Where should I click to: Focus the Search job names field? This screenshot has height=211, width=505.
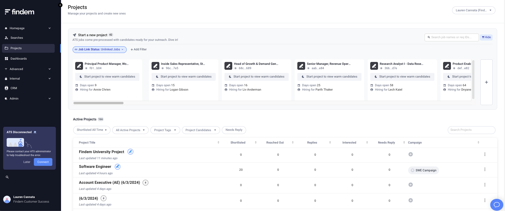[x=452, y=37]
